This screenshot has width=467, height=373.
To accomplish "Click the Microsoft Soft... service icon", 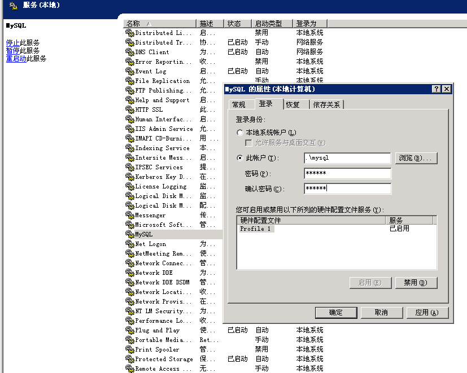I will point(129,225).
